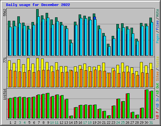Click day 1 on the x-axis
This screenshot has width=161, height=126.
(10, 123)
